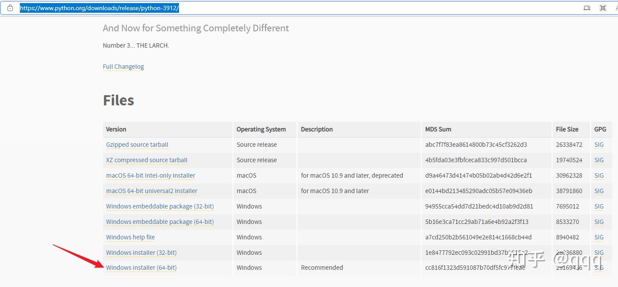Image resolution: width=618 pixels, height=287 pixels.
Task: Download the Gzipped source tarball
Action: (137, 145)
